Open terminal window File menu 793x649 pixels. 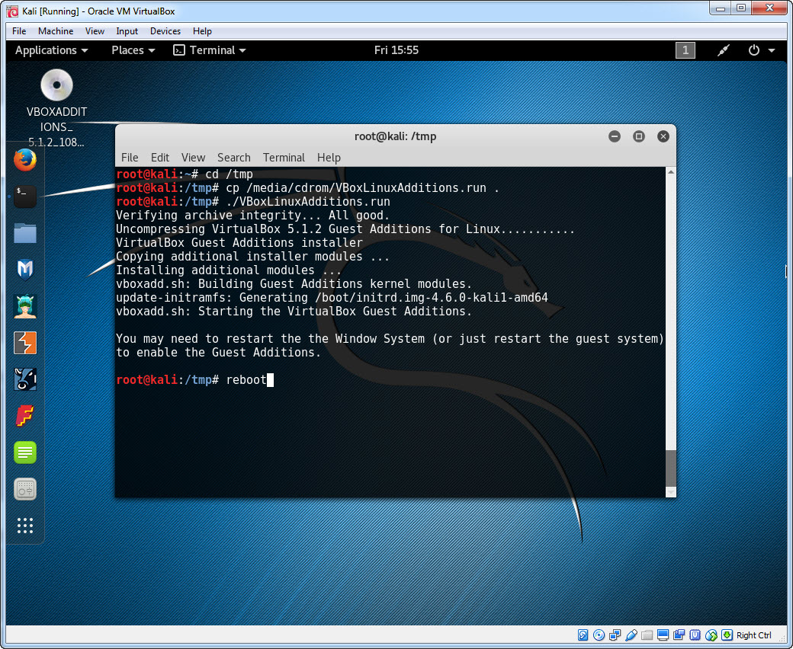[x=130, y=158]
